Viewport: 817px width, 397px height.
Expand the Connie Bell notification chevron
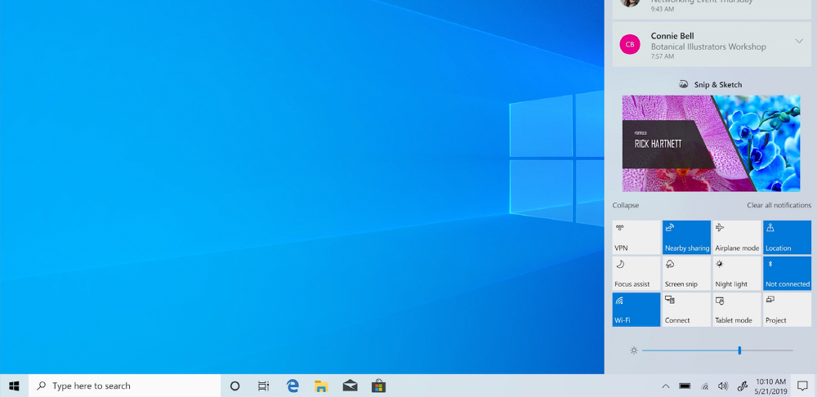click(798, 42)
